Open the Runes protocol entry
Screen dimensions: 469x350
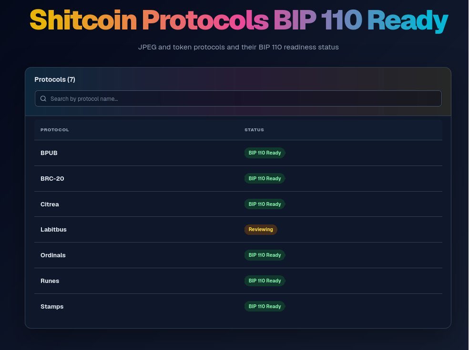50,281
